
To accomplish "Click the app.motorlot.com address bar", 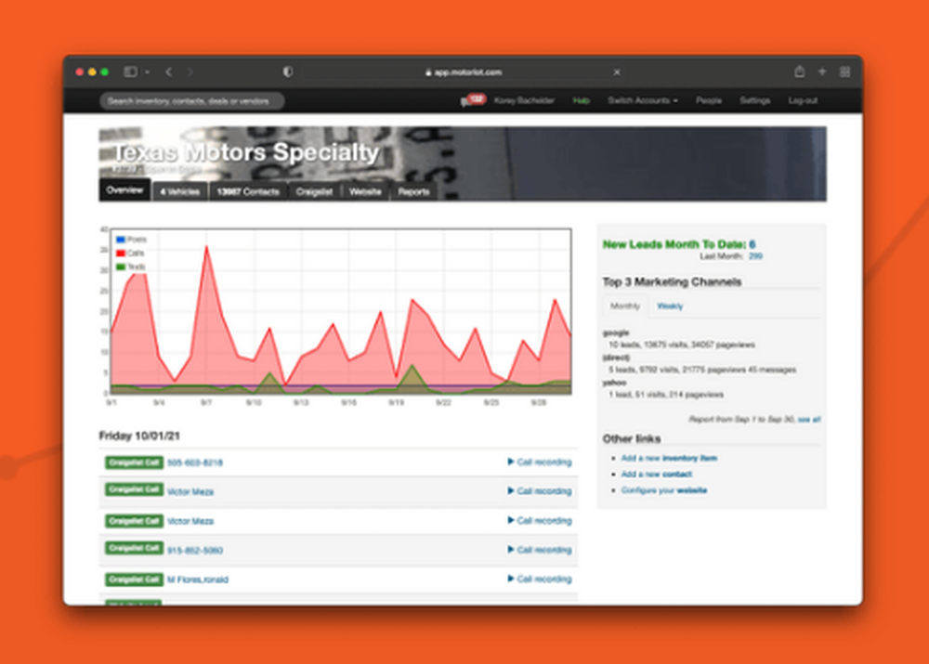I will [464, 72].
